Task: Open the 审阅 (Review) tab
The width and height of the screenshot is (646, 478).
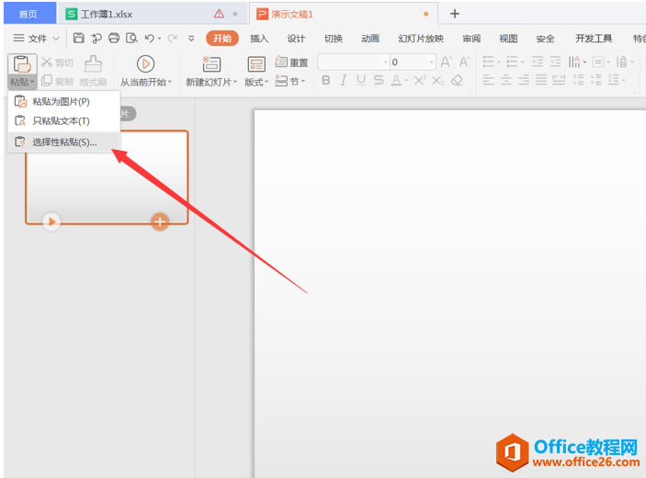Action: point(471,39)
